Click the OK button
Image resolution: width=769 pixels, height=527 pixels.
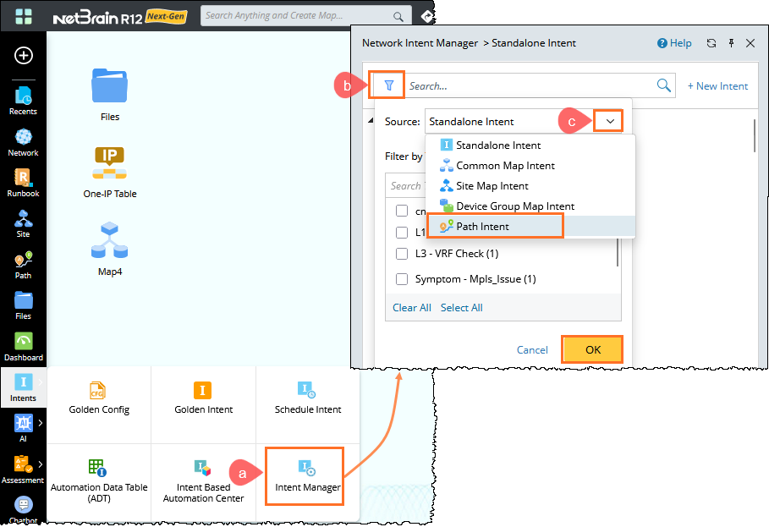click(x=592, y=349)
